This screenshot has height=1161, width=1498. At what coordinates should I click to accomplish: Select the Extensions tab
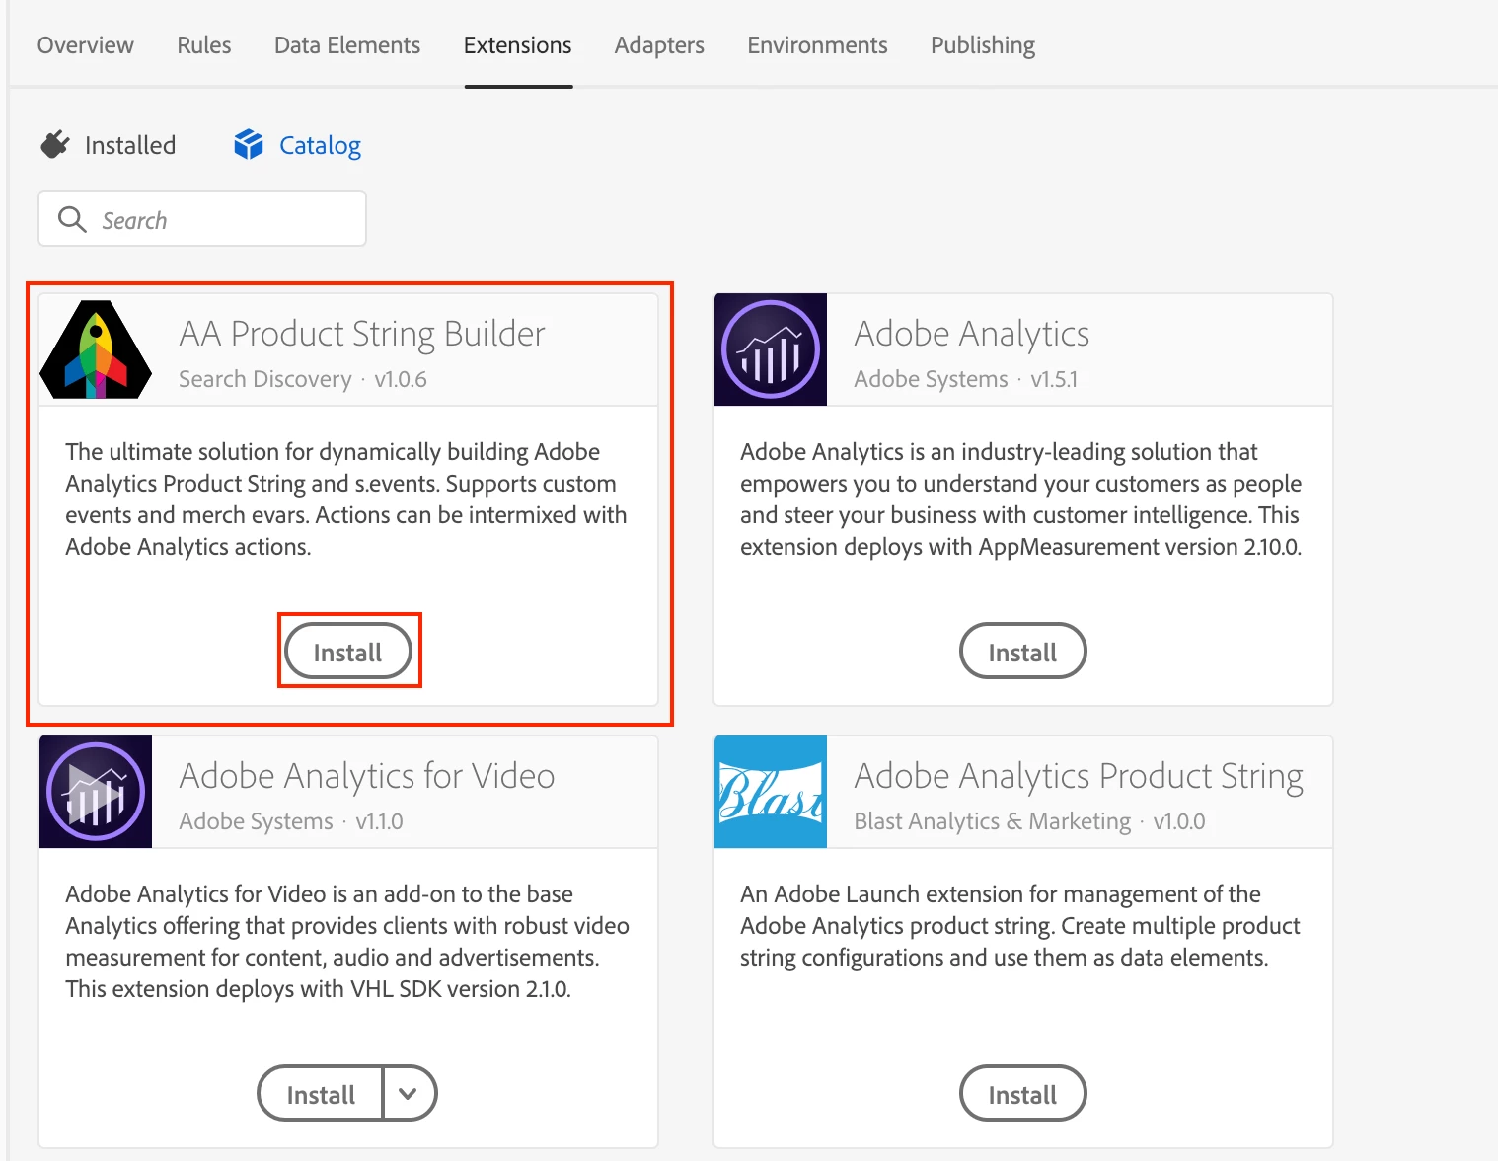coord(518,45)
